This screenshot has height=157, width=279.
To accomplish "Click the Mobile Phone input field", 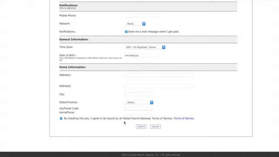I will pos(142,16).
